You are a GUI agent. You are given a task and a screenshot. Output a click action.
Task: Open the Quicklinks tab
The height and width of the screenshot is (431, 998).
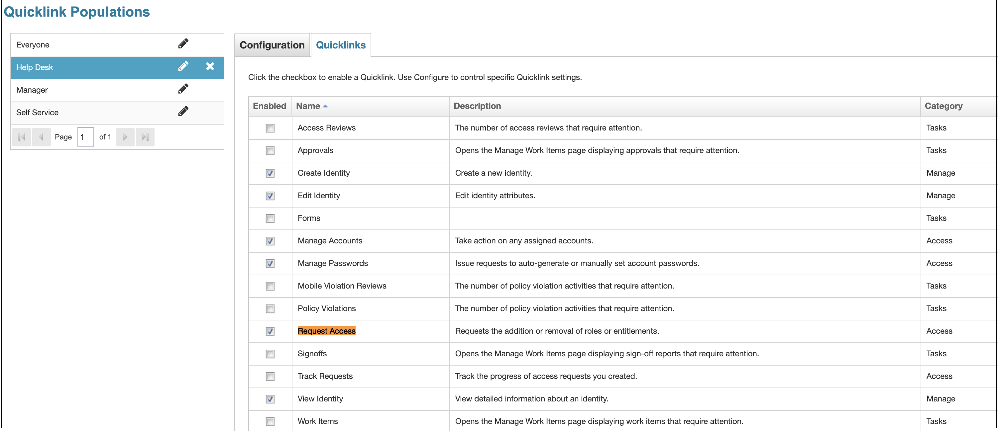[x=341, y=45]
